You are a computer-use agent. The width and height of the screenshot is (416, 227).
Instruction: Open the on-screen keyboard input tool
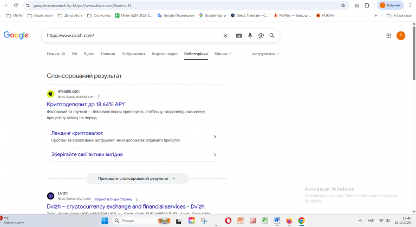[239, 36]
